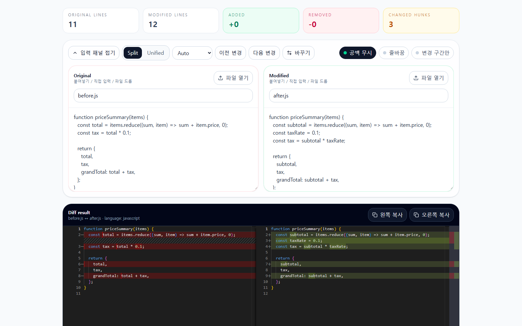522x326 pixels.
Task: Click line number 11 in left diff gutter
Action: coord(78,293)
